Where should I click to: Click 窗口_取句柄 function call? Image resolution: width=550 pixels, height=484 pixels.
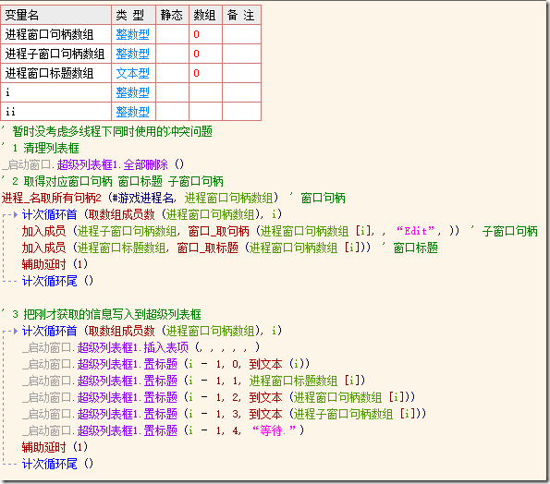[x=218, y=231]
